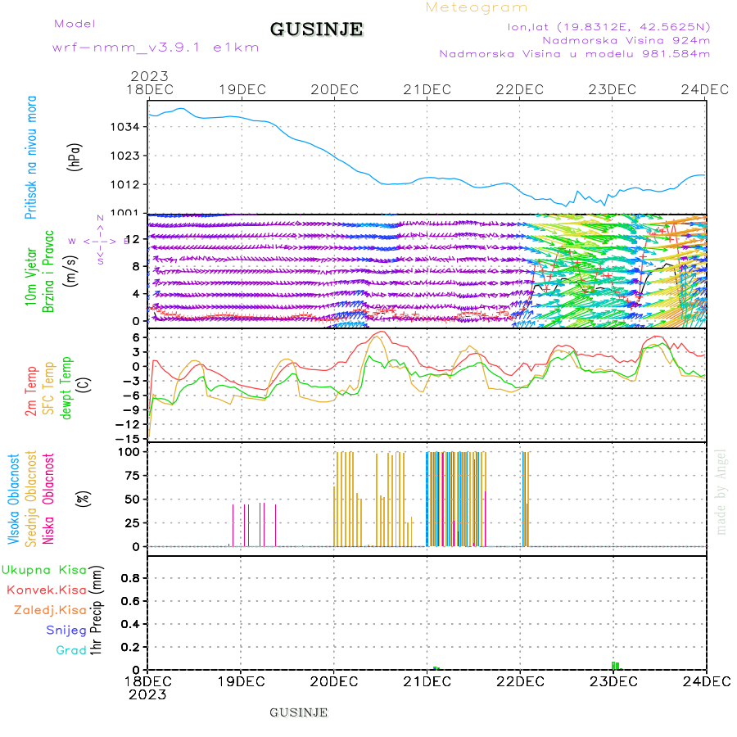Click the 22DEC label on the bottom date axis

pyautogui.click(x=520, y=681)
